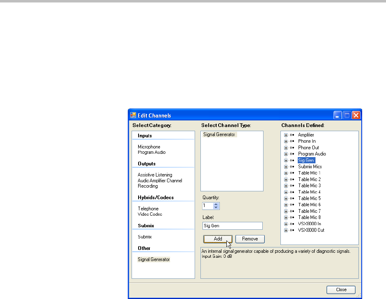Viewport: 386px width, 299px height.
Task: Click the channel icon next to Submix Mics
Action: (292, 167)
